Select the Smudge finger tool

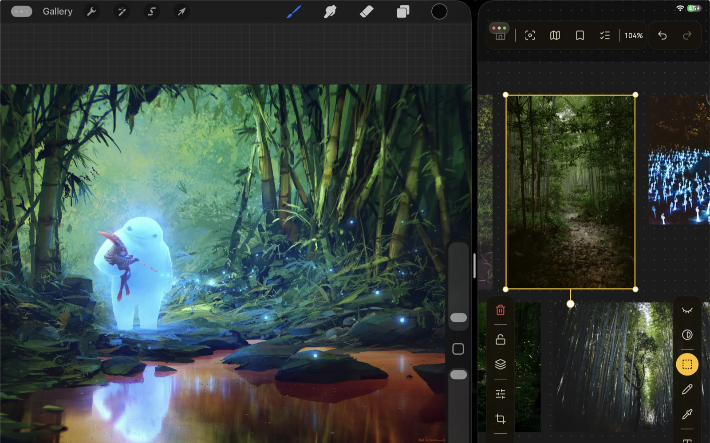pos(330,12)
